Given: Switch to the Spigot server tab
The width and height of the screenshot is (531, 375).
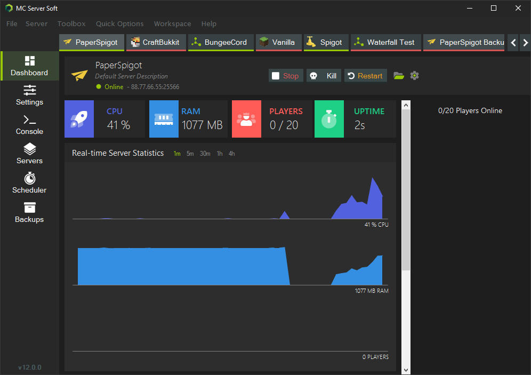Looking at the screenshot, I should pos(326,43).
